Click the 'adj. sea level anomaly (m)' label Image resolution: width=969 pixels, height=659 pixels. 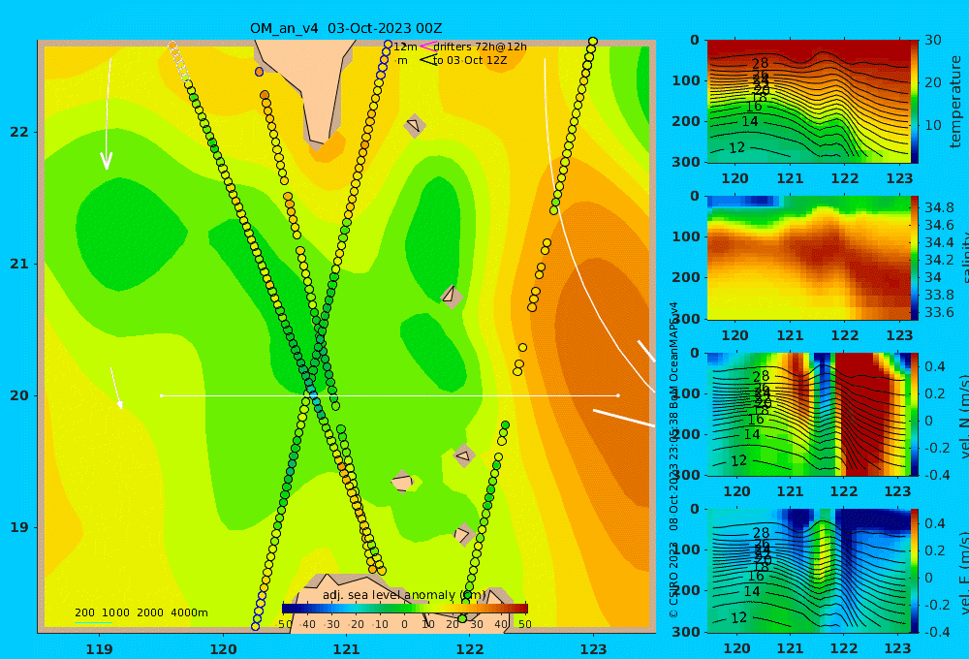404,595
